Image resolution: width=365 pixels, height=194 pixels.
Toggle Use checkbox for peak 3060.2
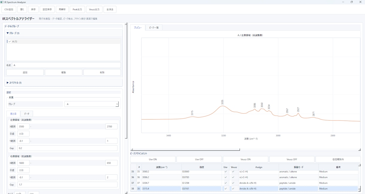(226, 172)
